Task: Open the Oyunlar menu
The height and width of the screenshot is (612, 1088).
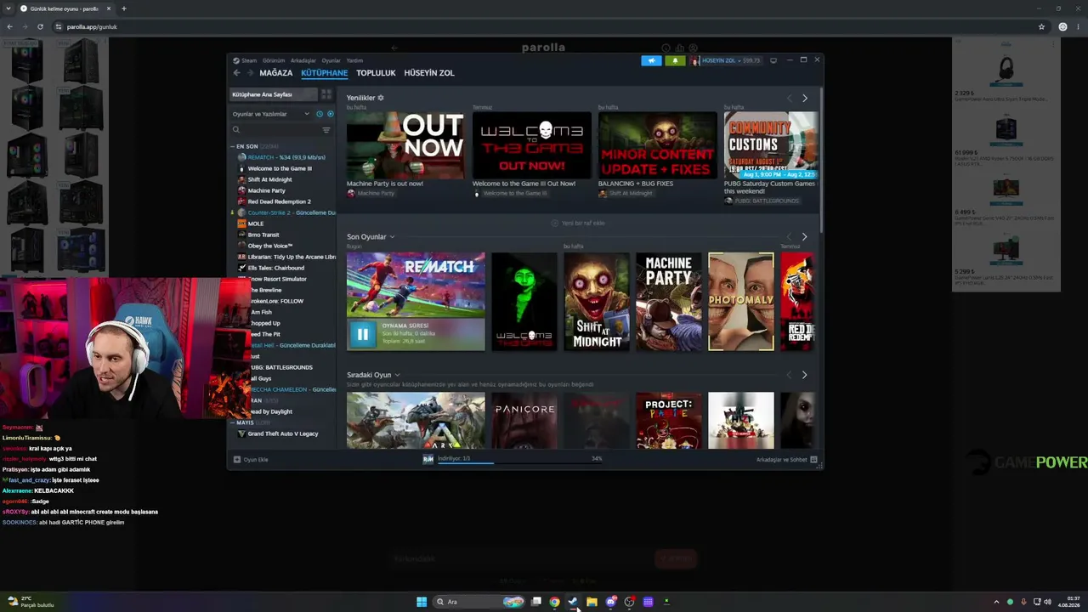Action: [331, 60]
